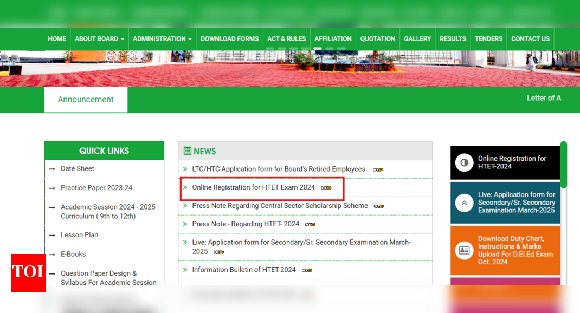Click the NEW badge next to LTC/HTC application item
The height and width of the screenshot is (313, 580).
pyautogui.click(x=378, y=169)
